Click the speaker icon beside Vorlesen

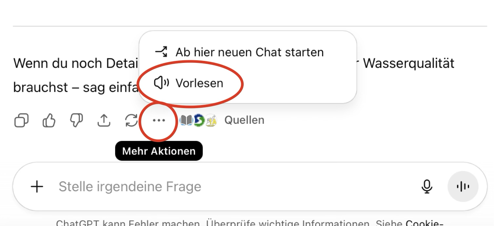(x=161, y=83)
